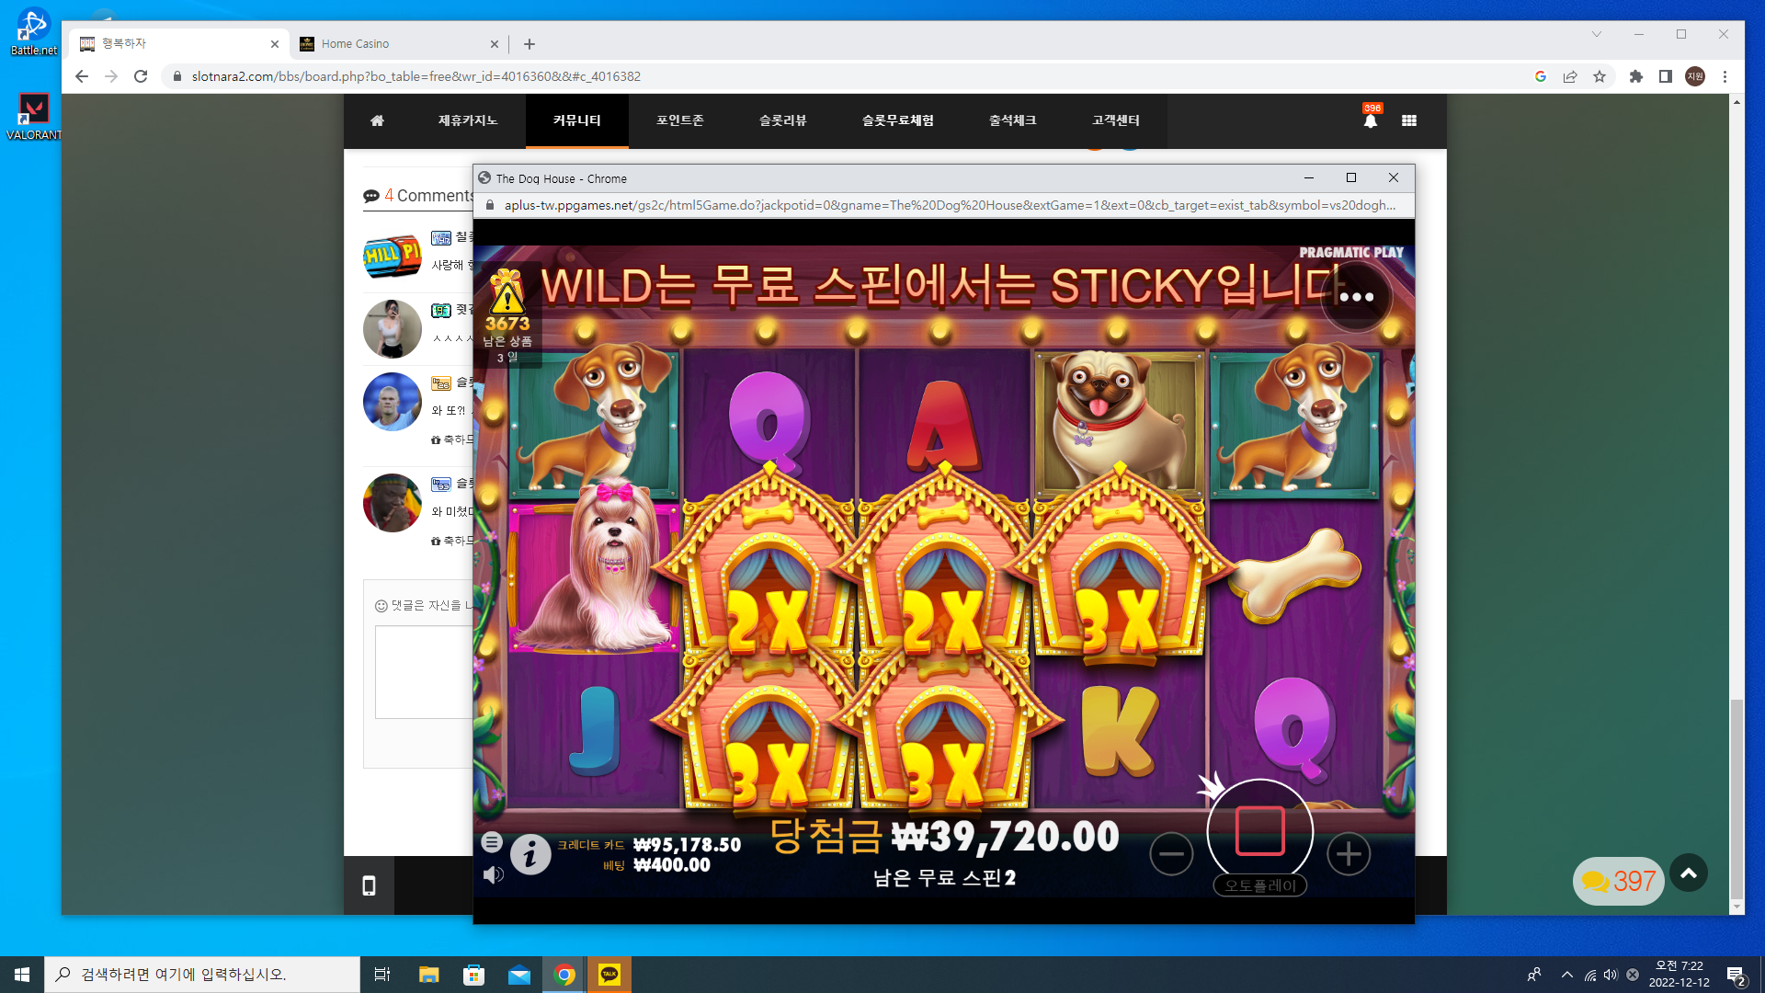
Task: Click the scroll-to-top arrow button
Action: tap(1689, 873)
